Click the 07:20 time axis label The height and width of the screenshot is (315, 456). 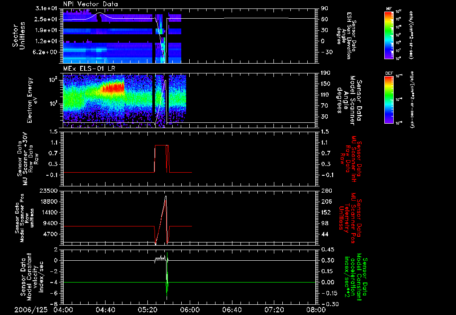pos(274,310)
